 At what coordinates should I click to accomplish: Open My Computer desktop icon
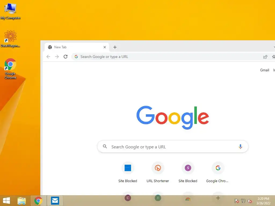(10, 11)
